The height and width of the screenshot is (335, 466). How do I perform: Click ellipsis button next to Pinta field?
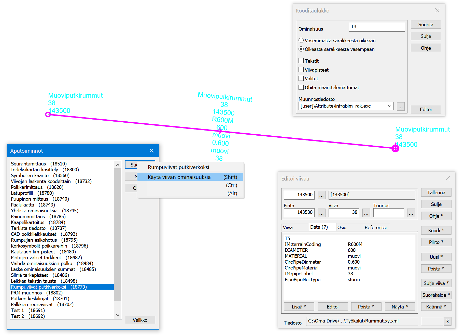321,213
